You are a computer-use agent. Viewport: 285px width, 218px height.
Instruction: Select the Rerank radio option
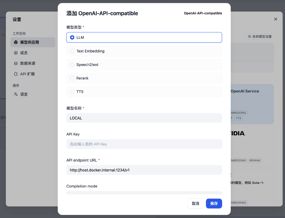pos(72,78)
